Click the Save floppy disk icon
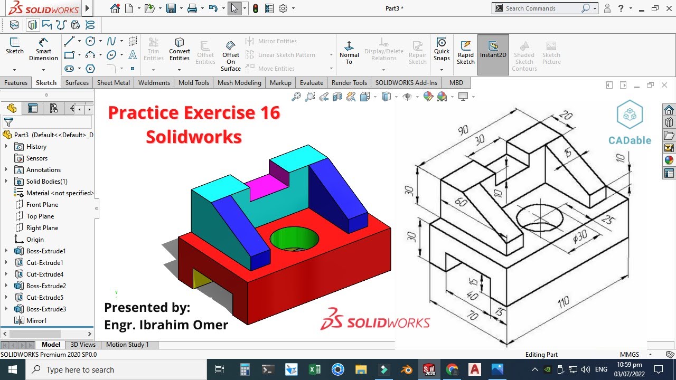Viewport: 676px width, 380px height. (x=171, y=8)
